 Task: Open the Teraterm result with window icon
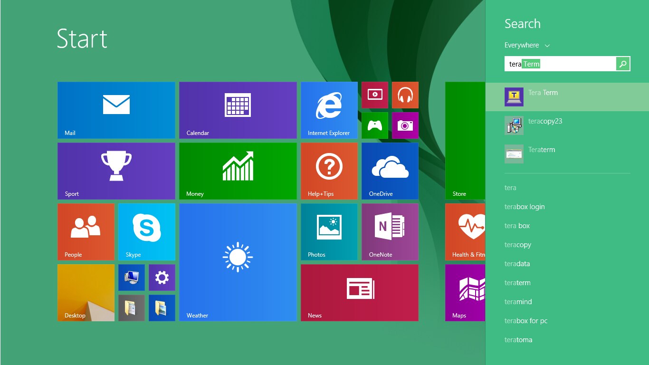click(x=567, y=154)
